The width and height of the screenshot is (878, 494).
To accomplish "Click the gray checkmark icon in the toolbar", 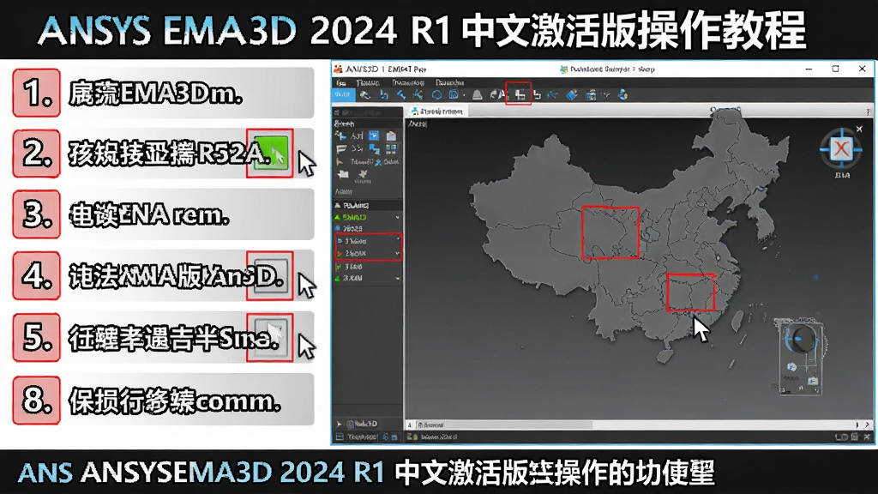I will point(606,95).
